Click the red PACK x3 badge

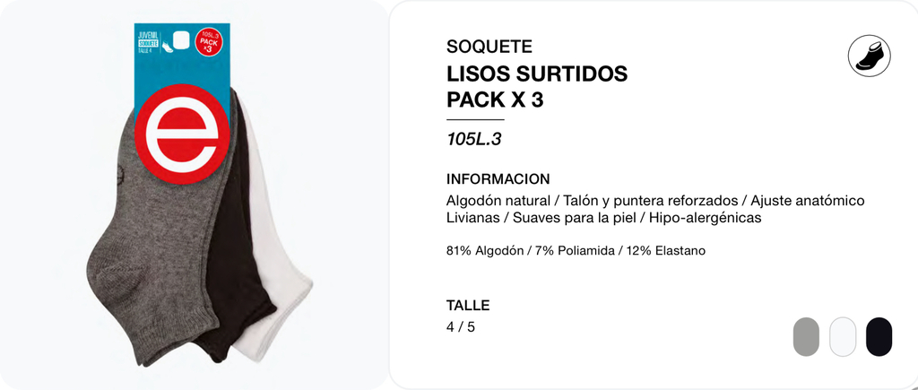click(210, 42)
